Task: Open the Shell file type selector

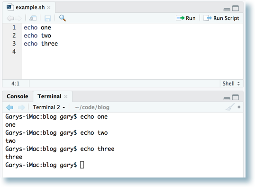Action: coord(231,84)
